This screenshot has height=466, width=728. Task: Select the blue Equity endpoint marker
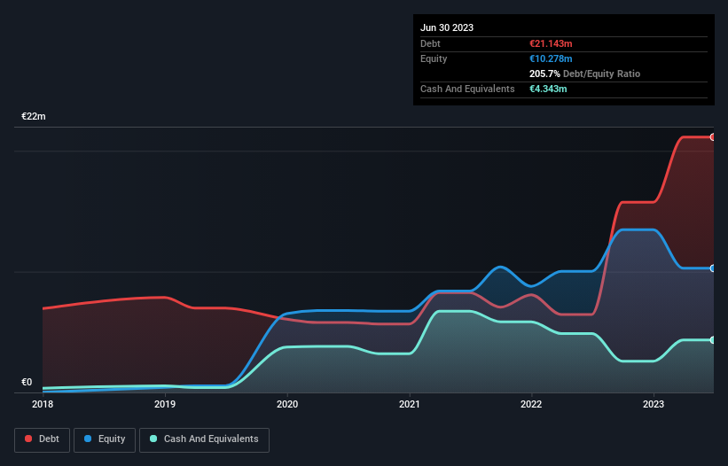[x=713, y=268]
